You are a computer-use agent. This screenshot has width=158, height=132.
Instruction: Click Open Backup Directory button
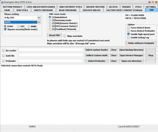(x=131, y=50)
